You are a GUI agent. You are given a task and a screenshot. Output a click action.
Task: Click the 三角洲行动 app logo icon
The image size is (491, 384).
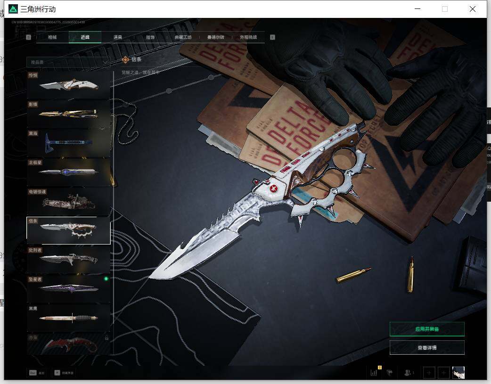click(13, 9)
